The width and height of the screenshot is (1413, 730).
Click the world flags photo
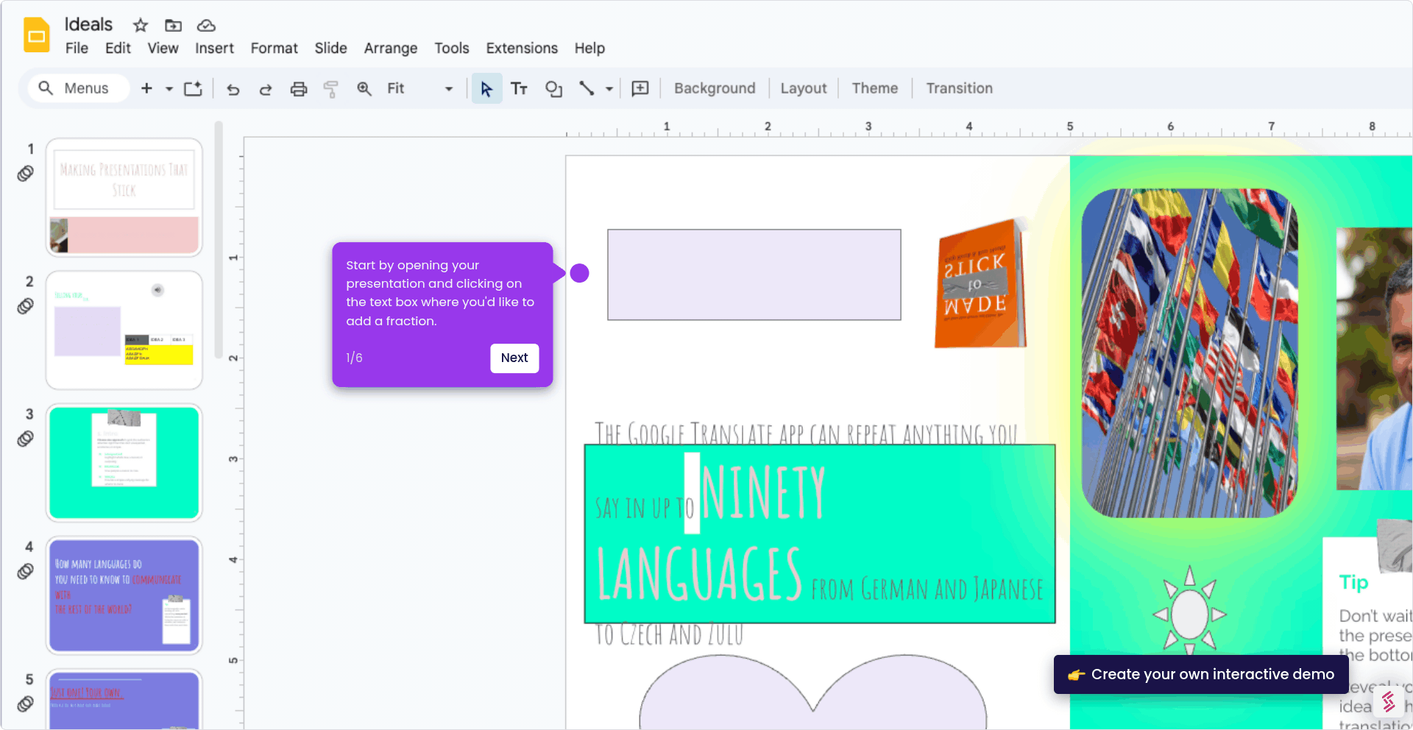click(1189, 353)
